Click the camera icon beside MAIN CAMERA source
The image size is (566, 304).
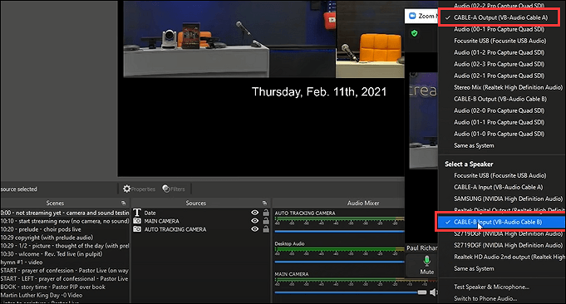tap(137, 221)
